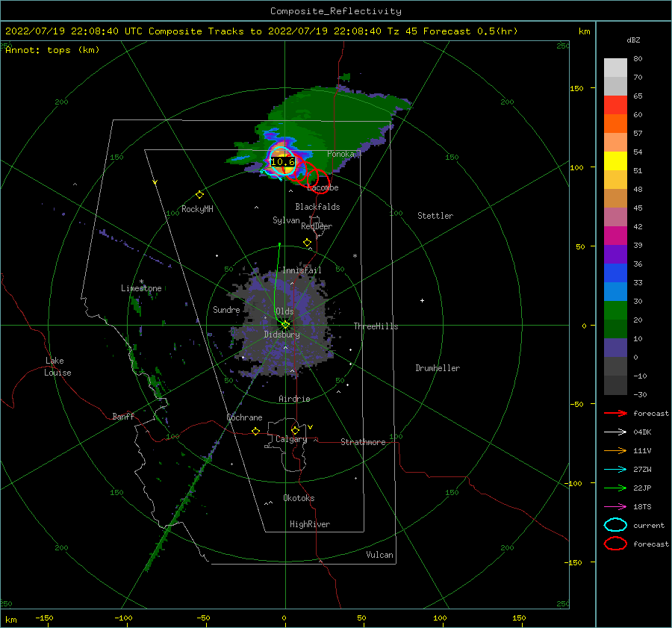Click the RockyMH label
The width and height of the screenshot is (672, 628).
[197, 209]
